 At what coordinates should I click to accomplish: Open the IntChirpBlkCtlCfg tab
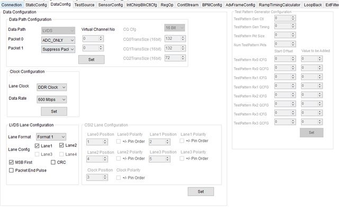click(x=141, y=5)
